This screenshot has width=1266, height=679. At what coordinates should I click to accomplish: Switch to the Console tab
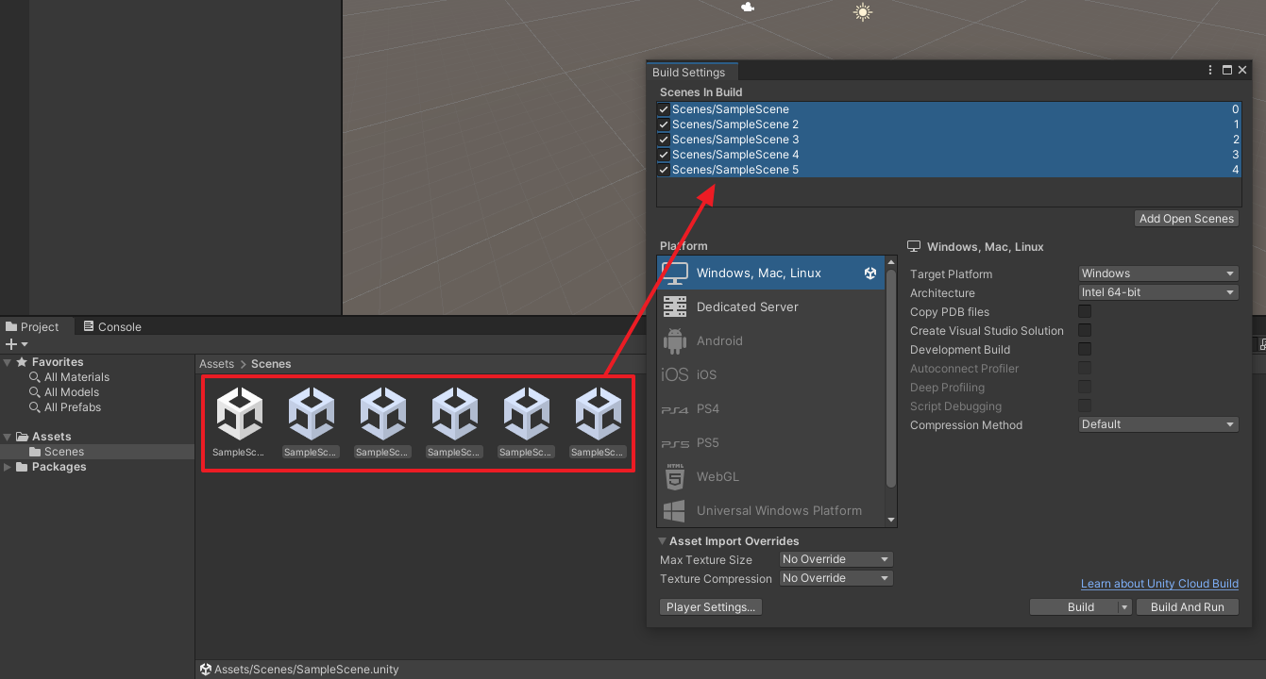(112, 326)
